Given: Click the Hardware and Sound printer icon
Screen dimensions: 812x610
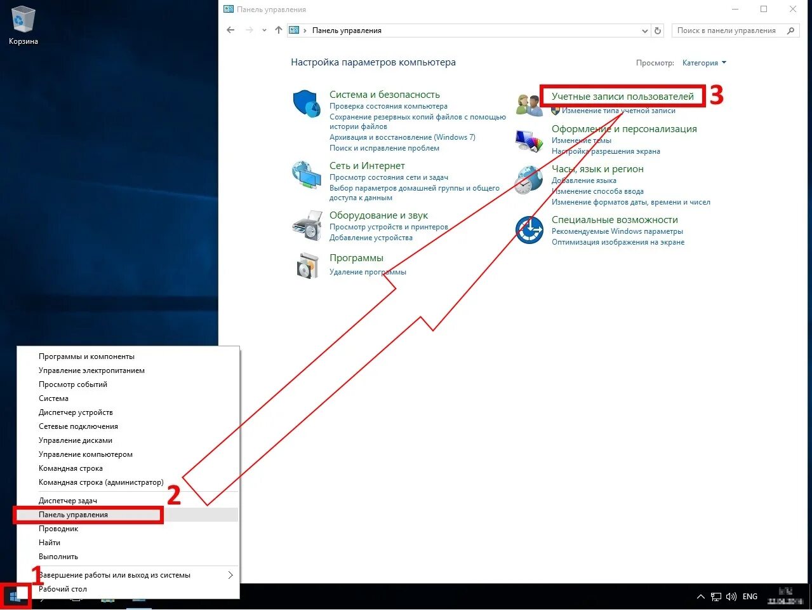Looking at the screenshot, I should click(307, 225).
